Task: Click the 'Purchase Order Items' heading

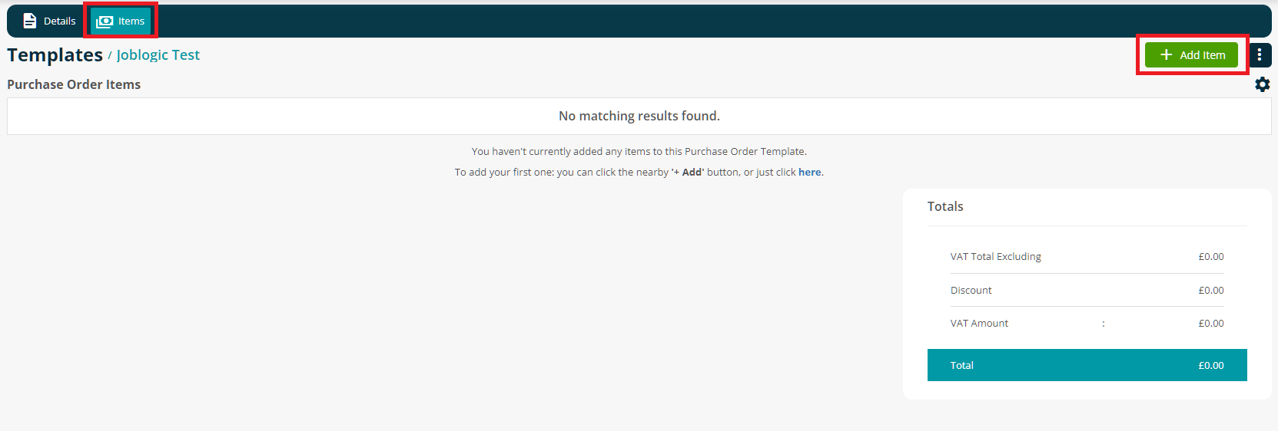Action: 74,84
